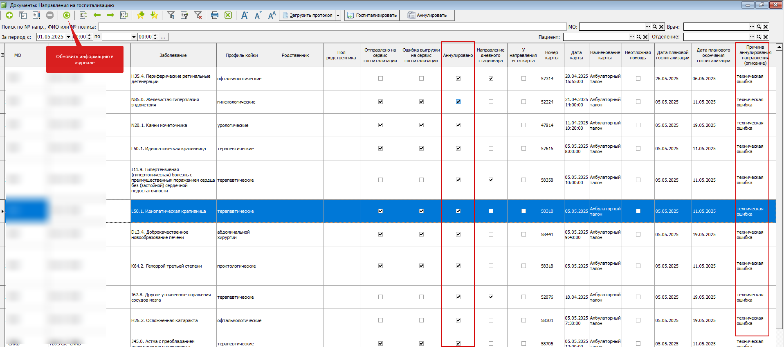Toggle Ошибка выгрузки checkbox for N20.1 row
784x347 pixels.
[421, 125]
